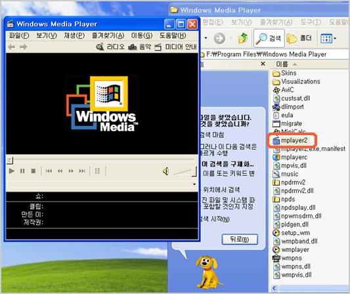The image size is (350, 294).
Task: Select wmpband.dll file
Action: (295, 241)
